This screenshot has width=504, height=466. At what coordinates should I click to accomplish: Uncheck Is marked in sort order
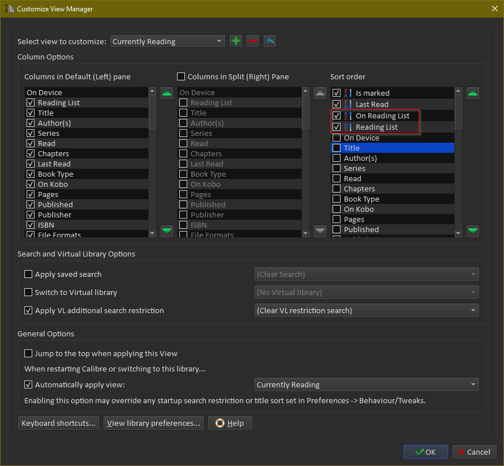point(336,93)
